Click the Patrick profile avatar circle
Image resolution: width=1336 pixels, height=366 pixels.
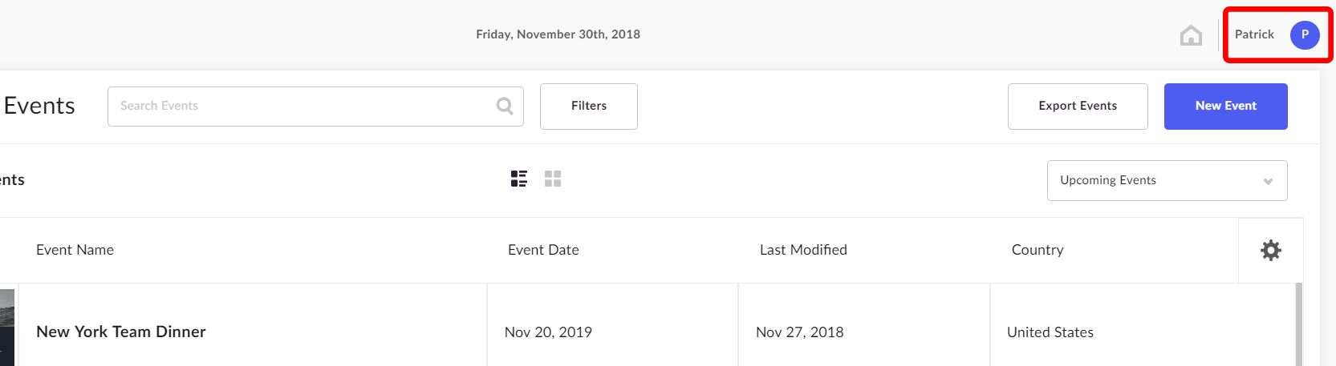click(1305, 34)
